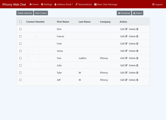Click the Add Contact button
This screenshot has width=166, height=120.
tap(41, 13)
